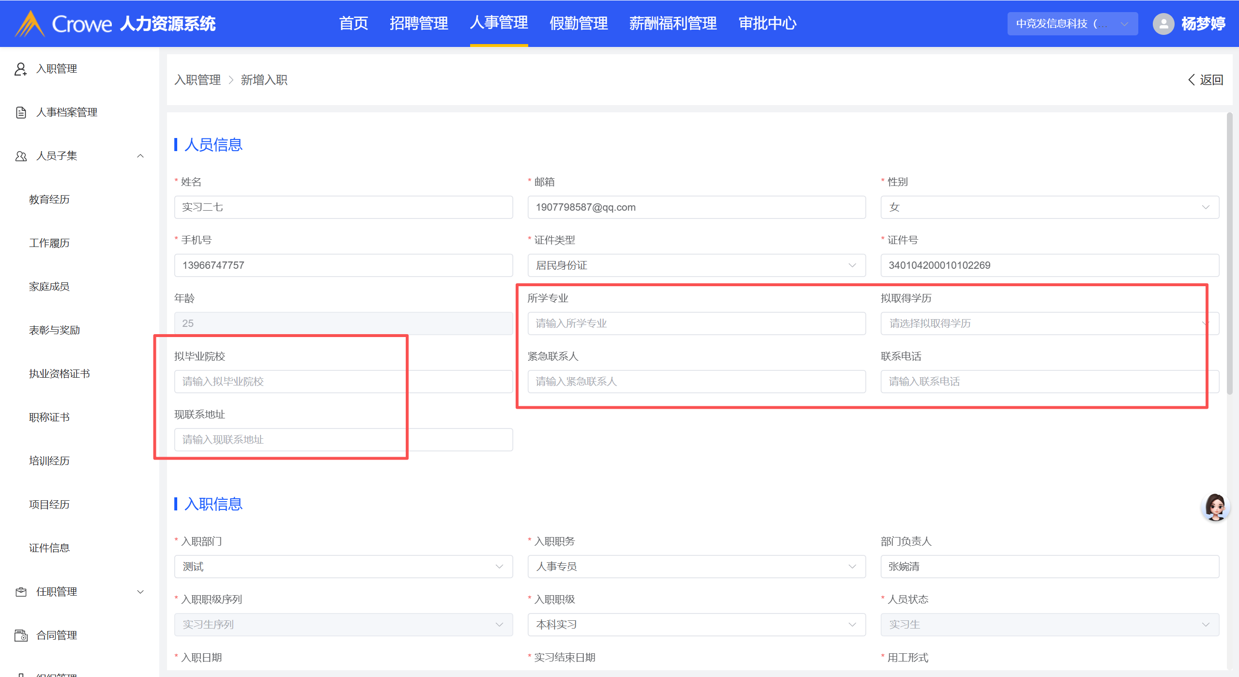The height and width of the screenshot is (677, 1239).
Task: Click the 合同管理 sidebar icon
Action: point(20,635)
